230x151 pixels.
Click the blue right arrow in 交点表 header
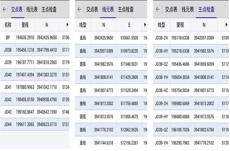click(x=68, y=25)
